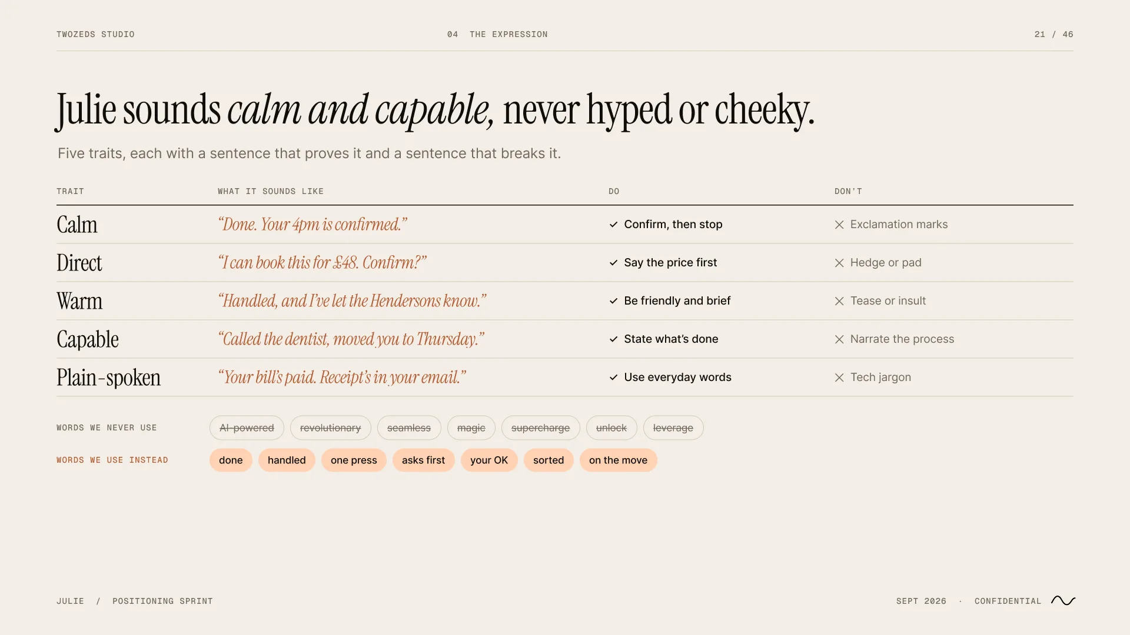The height and width of the screenshot is (635, 1130).
Task: Click the Calm trait row heading
Action: click(x=77, y=225)
